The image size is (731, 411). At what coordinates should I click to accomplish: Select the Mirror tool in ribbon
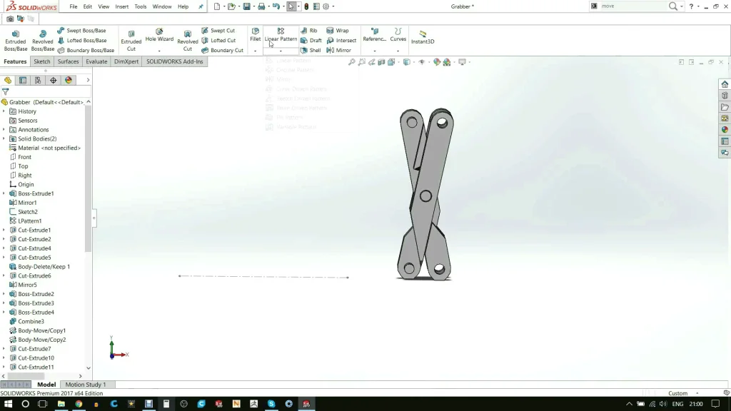coord(338,51)
